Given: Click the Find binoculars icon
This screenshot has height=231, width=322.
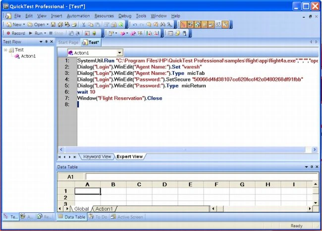Looking at the screenshot, I should [163, 25].
